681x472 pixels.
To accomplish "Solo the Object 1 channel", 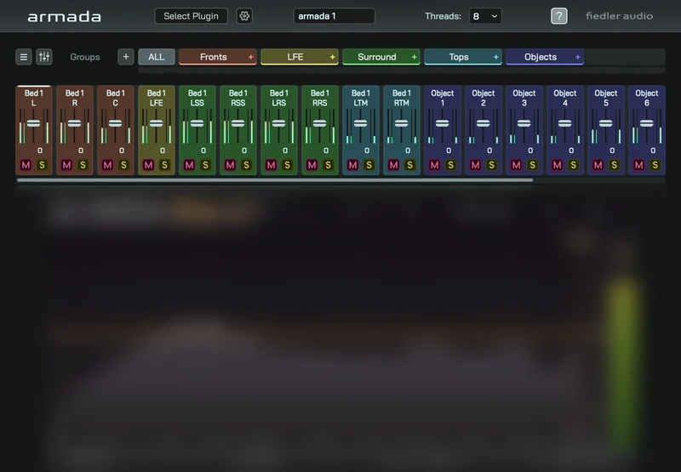I will click(450, 165).
